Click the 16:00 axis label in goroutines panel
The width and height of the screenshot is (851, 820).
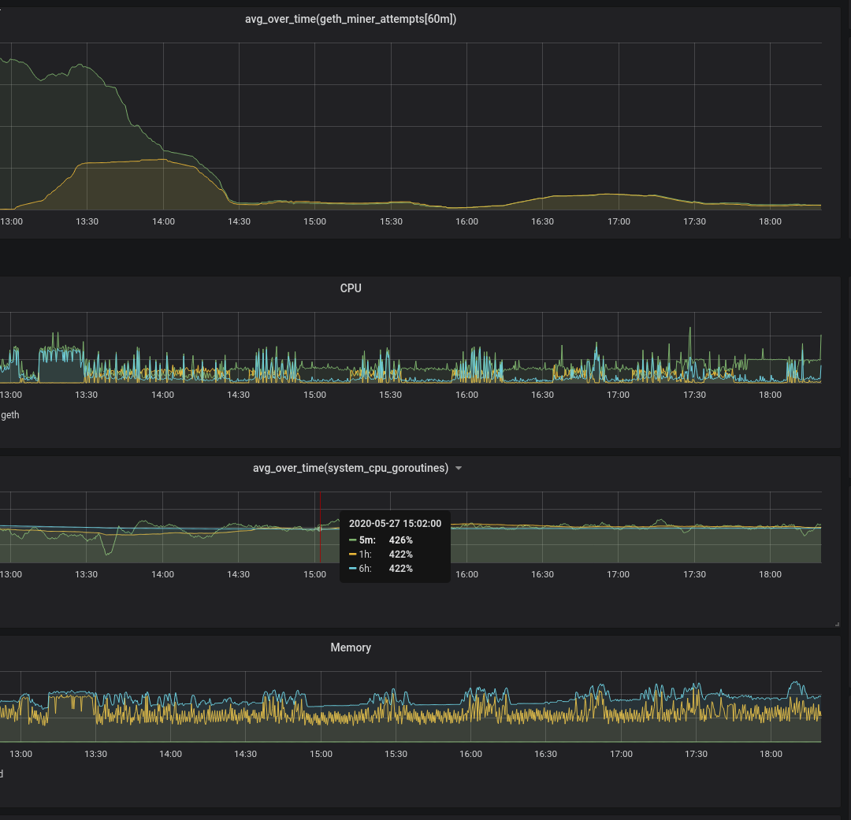(466, 574)
